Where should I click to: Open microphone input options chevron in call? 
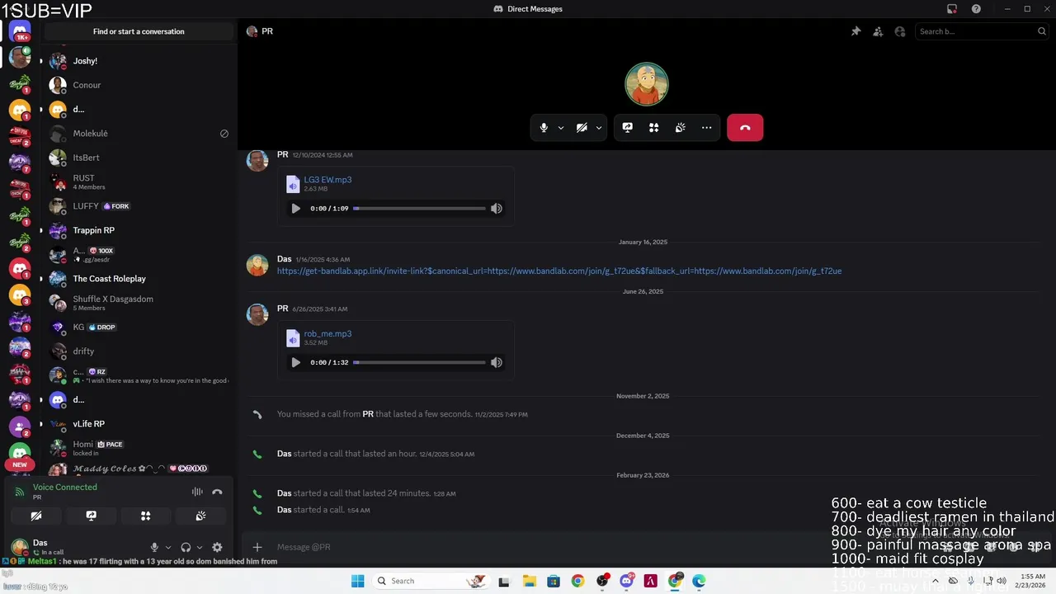(561, 128)
